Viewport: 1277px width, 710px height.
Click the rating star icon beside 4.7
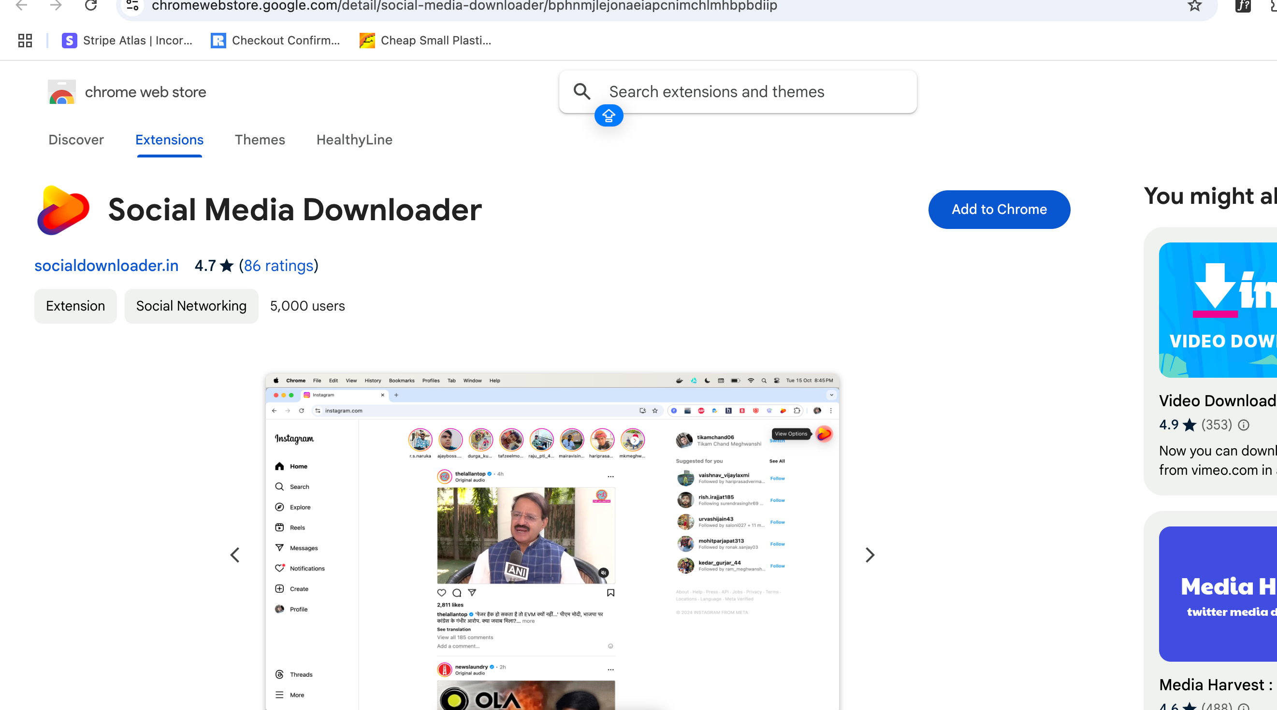tap(227, 266)
